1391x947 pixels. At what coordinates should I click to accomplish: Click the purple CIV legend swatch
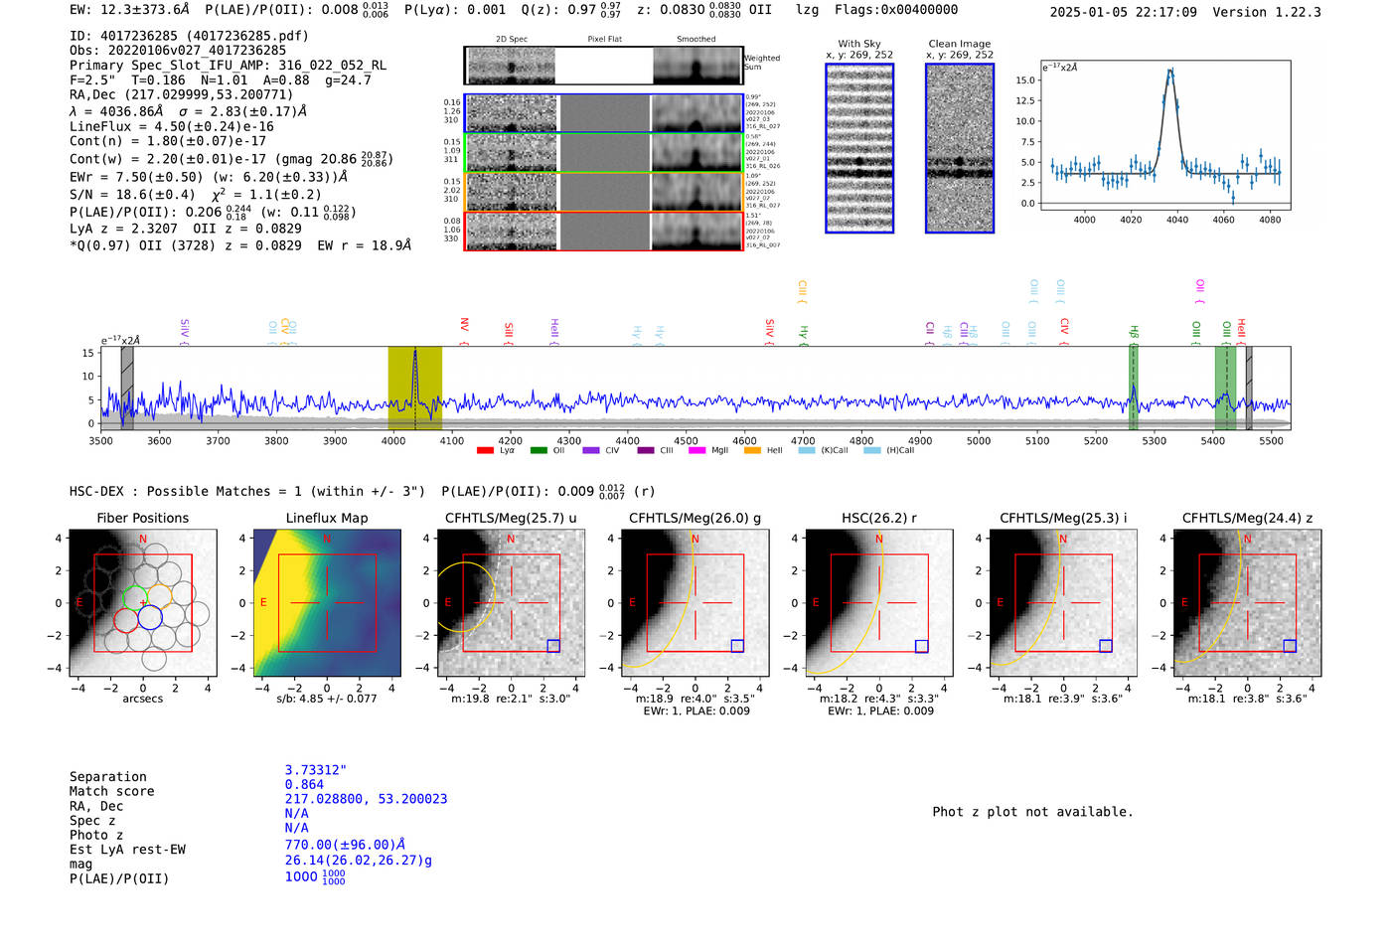591,450
